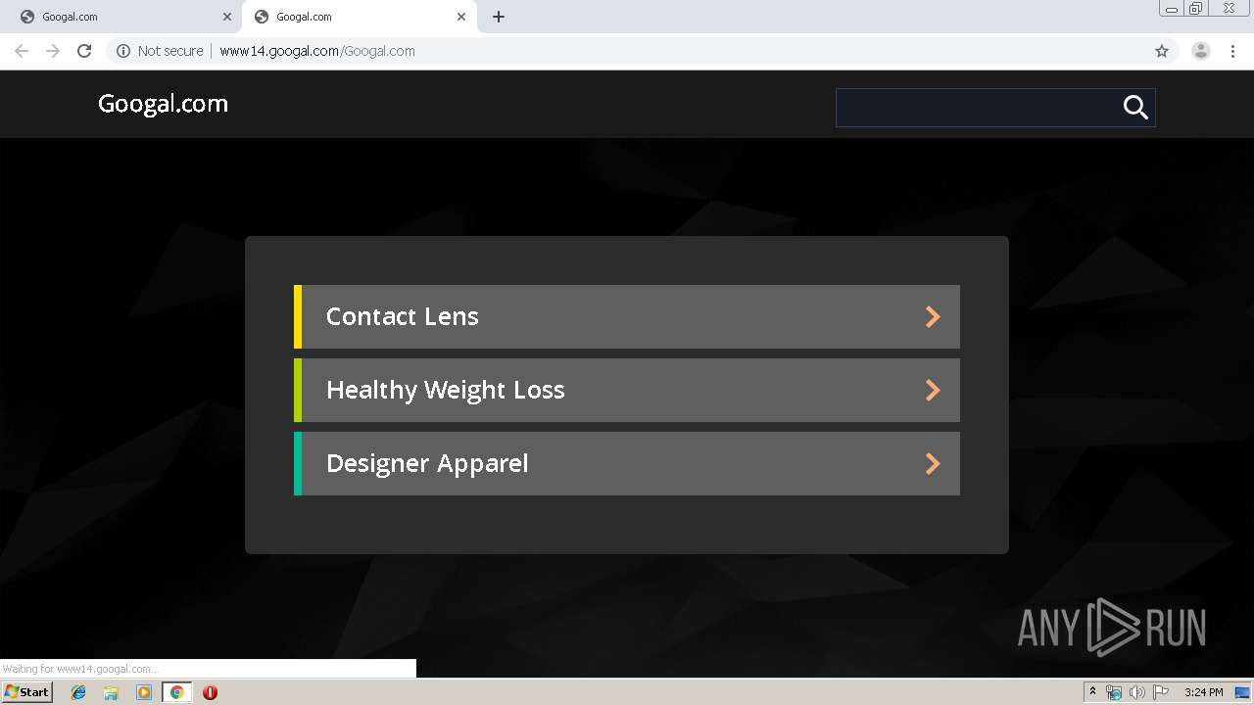Open Windows Explorer folder from taskbar
1254x705 pixels.
pos(111,692)
